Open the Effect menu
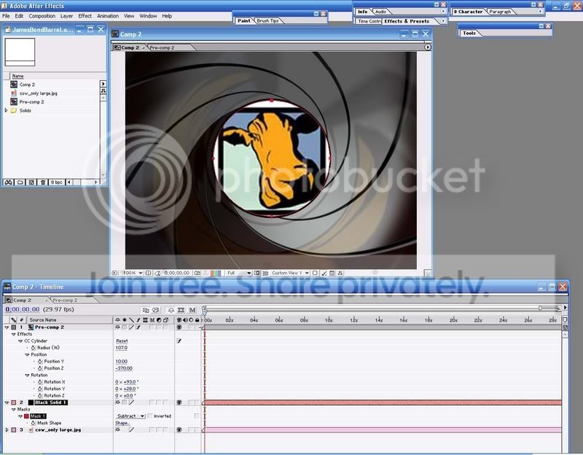583x455 pixels. point(85,16)
